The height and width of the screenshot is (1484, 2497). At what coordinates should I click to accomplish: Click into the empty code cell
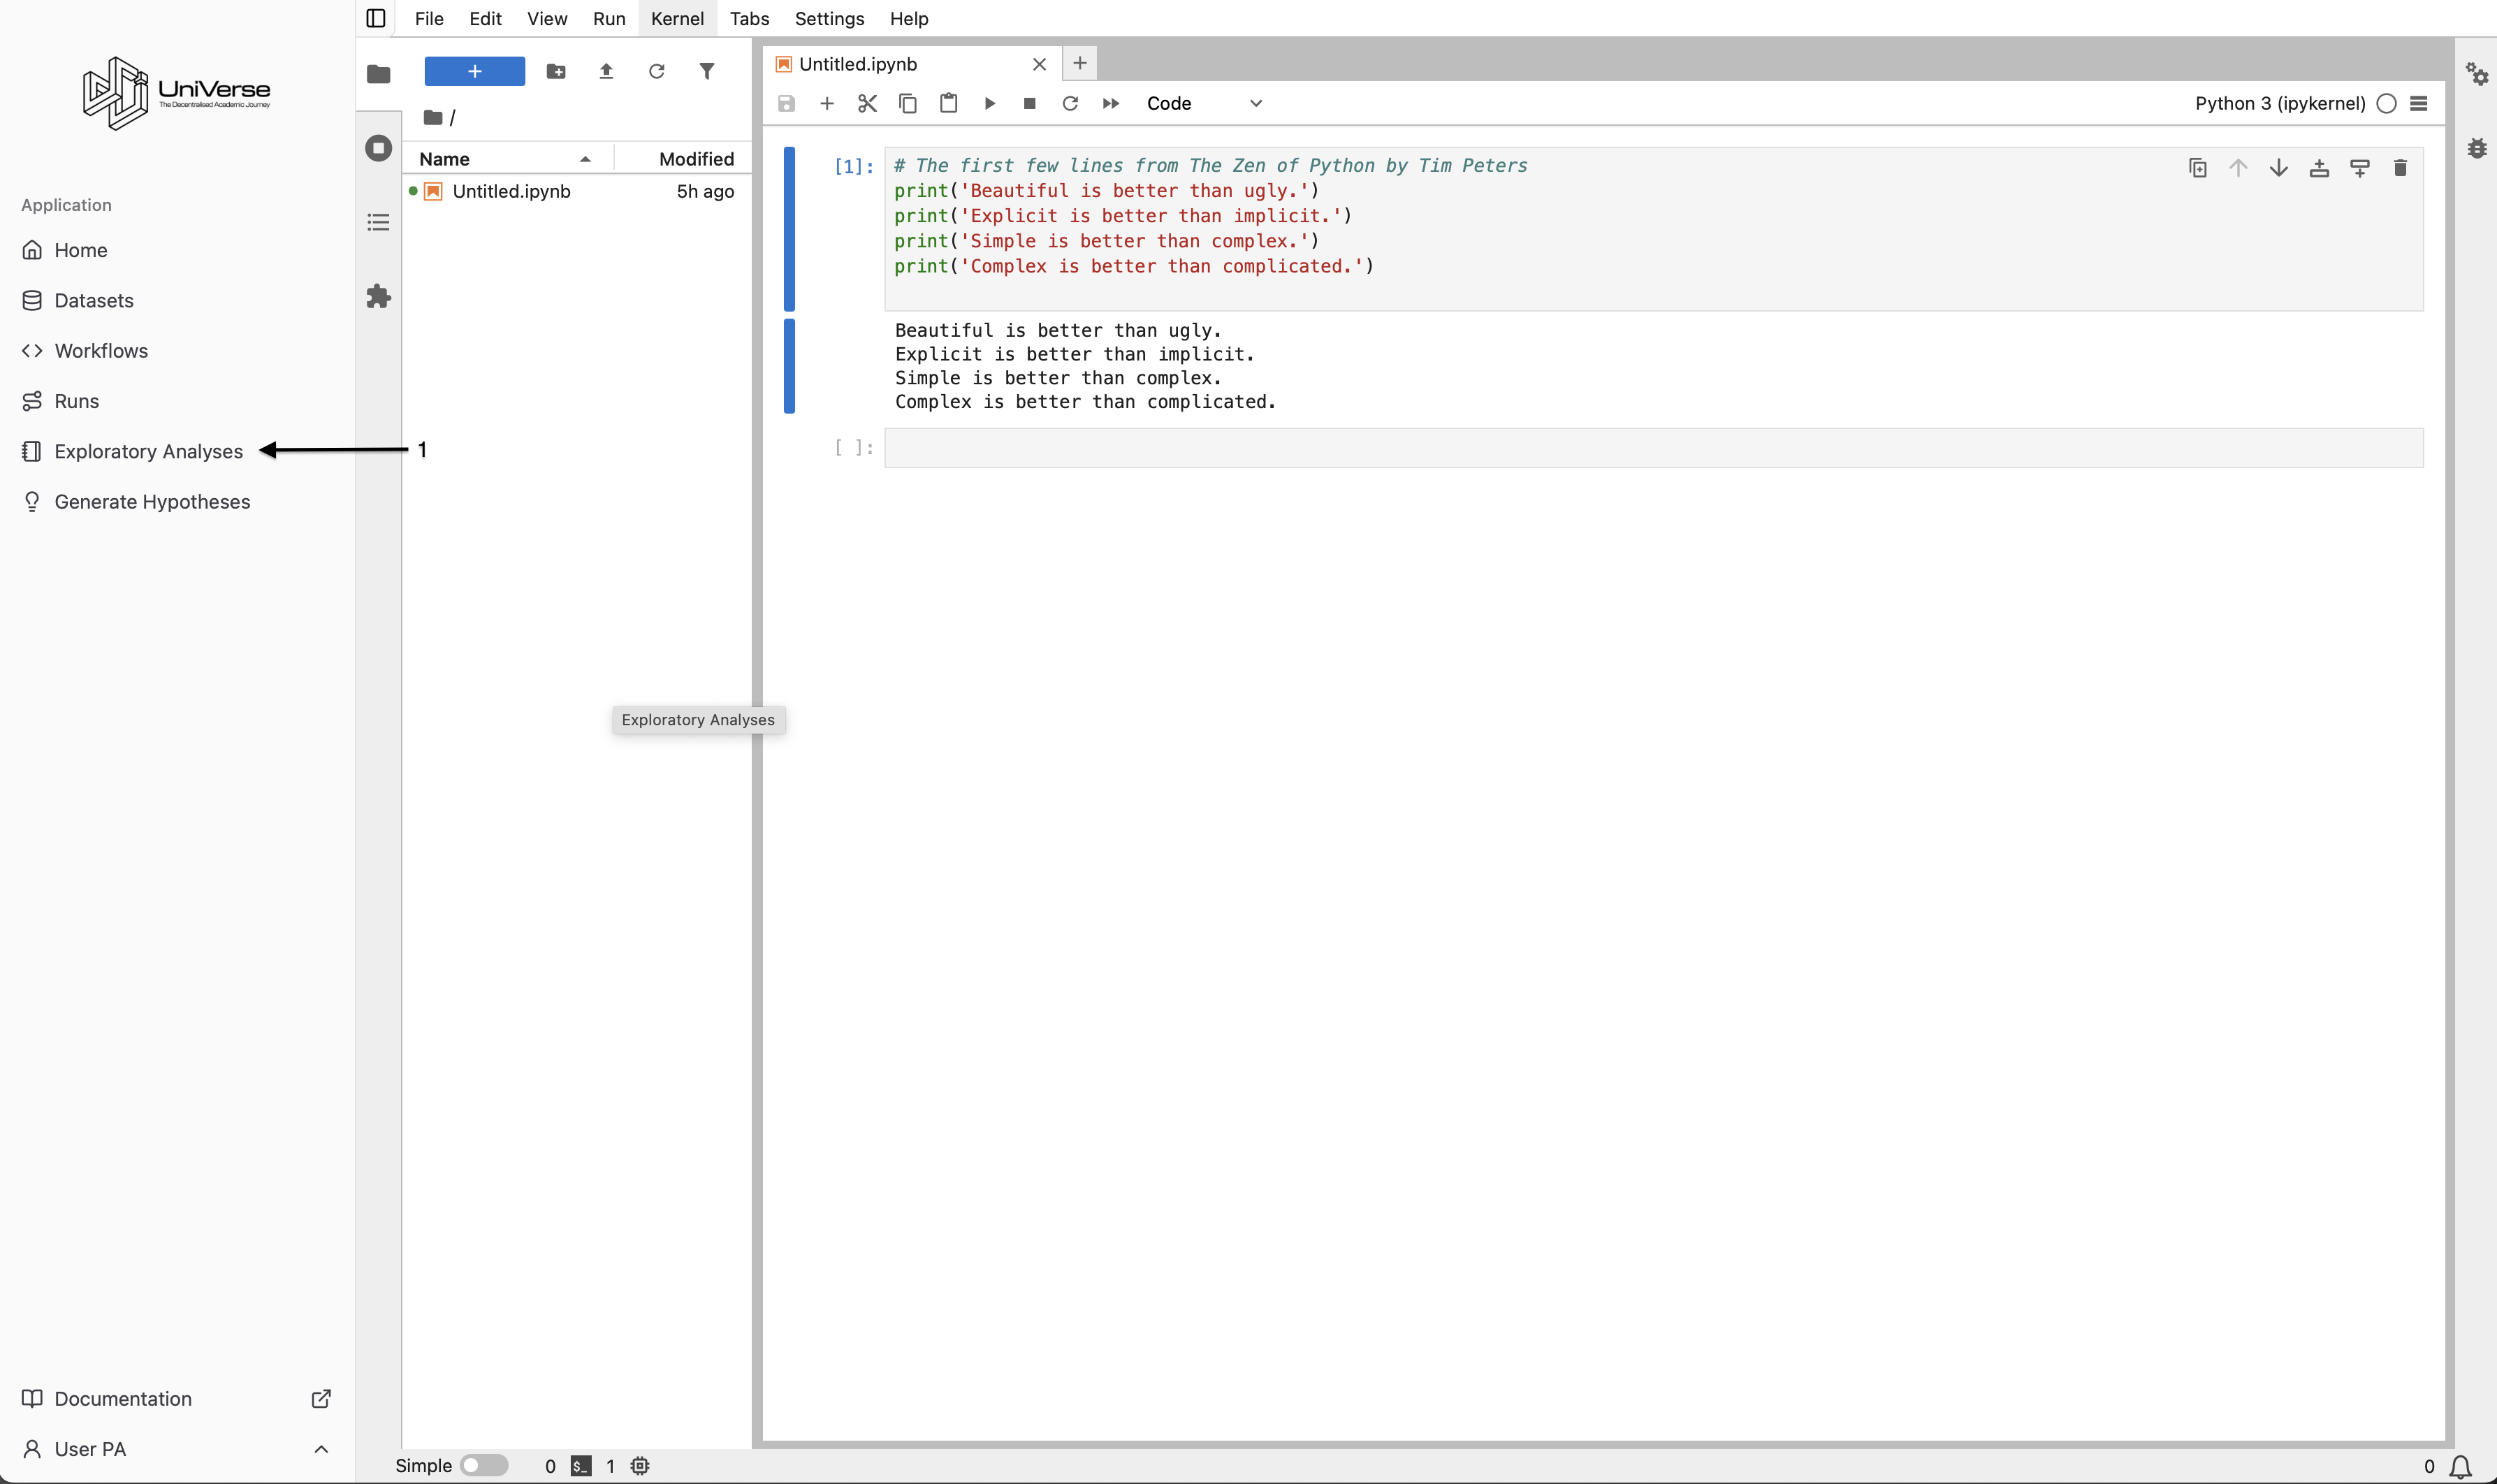tap(1652, 448)
